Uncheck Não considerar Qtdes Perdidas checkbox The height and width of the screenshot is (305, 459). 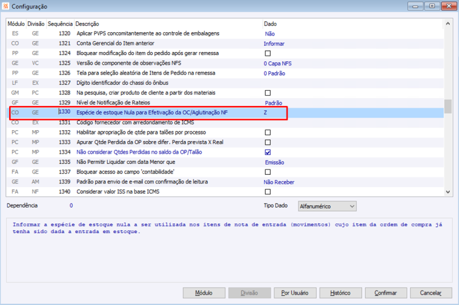pos(267,152)
